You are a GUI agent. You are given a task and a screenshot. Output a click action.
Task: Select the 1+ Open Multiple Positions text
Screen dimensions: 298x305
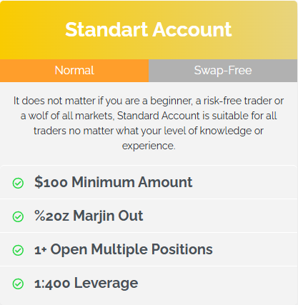pos(124,249)
